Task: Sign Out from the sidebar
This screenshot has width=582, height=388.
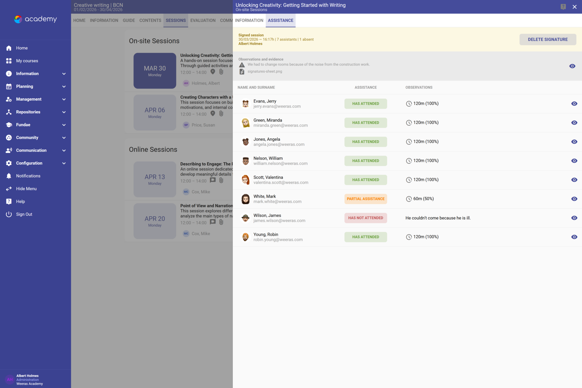Action: coord(24,214)
